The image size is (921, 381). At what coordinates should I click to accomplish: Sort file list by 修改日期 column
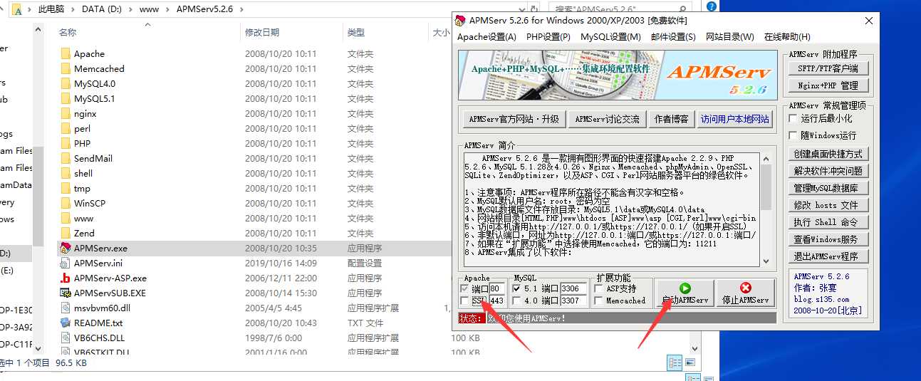coord(262,33)
